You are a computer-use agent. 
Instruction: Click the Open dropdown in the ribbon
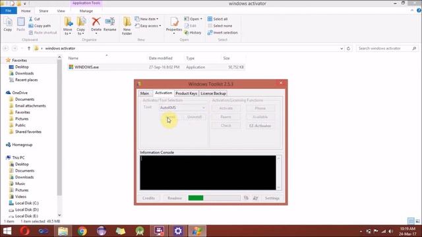193,19
